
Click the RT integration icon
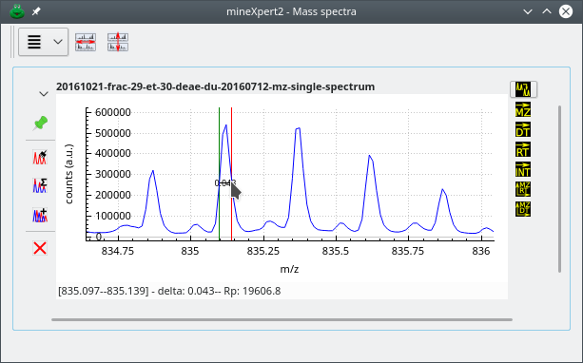[x=523, y=150]
